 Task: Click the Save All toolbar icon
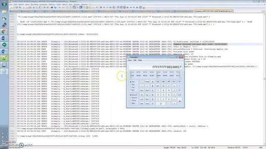[20, 7]
